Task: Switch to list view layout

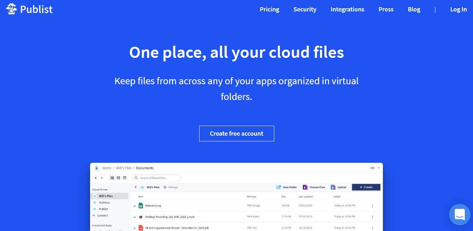Action: point(112,178)
